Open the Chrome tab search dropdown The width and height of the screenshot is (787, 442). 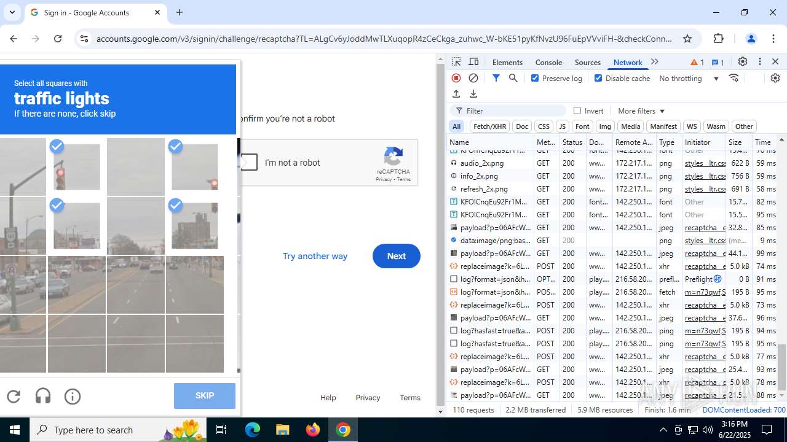tap(12, 12)
